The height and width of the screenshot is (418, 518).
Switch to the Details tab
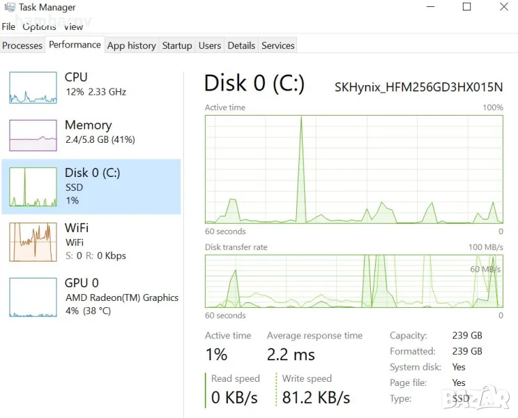point(241,45)
